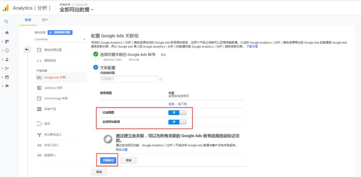Click the account ID 985-833-7282 text
This screenshot has width=361, height=177.
click(113, 60)
